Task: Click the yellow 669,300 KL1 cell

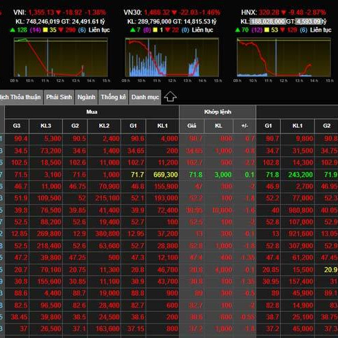Action: pyautogui.click(x=166, y=175)
